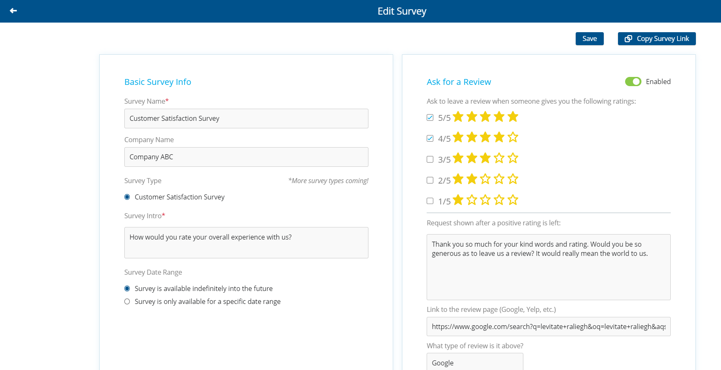The image size is (721, 370).
Task: Click the positive rating request text area
Action: click(548, 267)
